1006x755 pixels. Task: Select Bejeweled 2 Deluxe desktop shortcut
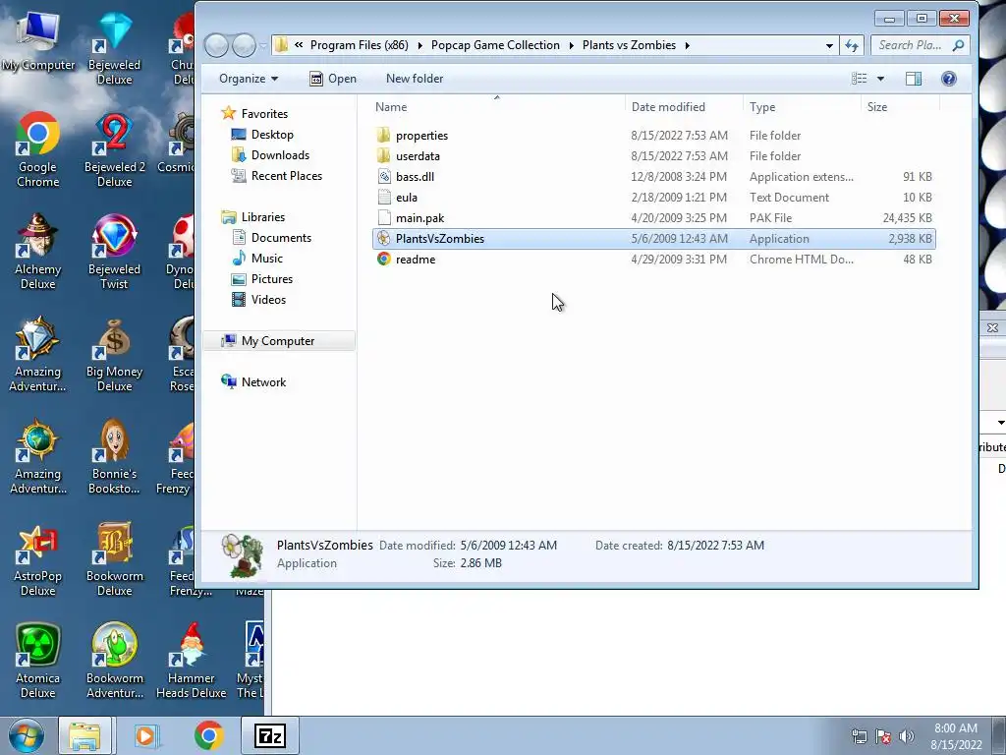(114, 150)
